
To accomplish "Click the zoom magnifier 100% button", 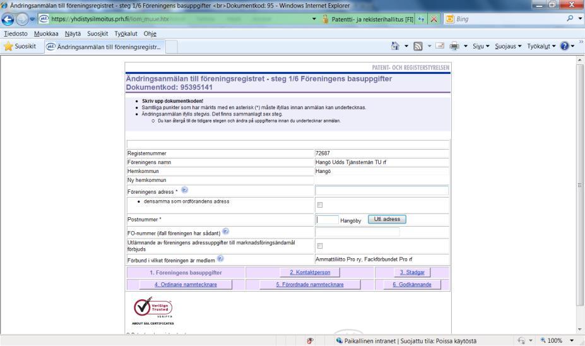I will click(x=552, y=340).
